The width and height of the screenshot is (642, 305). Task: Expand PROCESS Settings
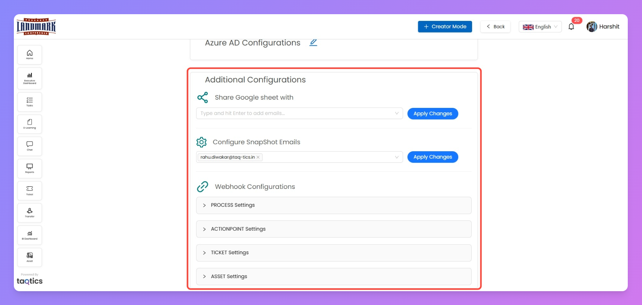click(334, 205)
